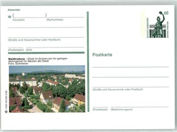Viewport: 177px width, 132px height.
Task: Click the sender name dotted line below phone
Action: (46, 28)
